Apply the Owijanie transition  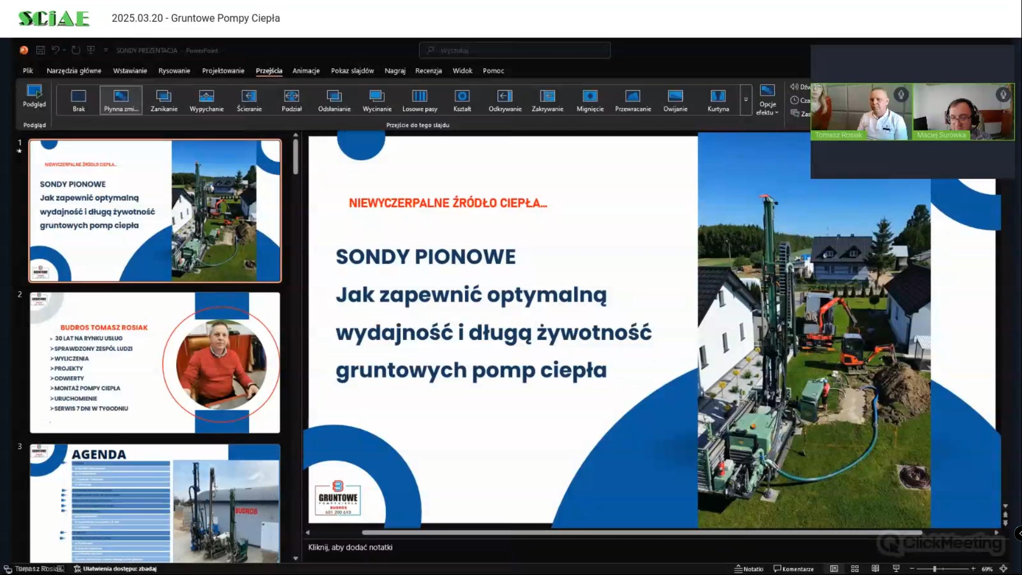[675, 101]
